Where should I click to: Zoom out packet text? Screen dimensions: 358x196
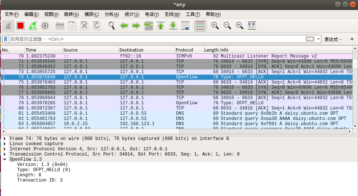coord(227,26)
